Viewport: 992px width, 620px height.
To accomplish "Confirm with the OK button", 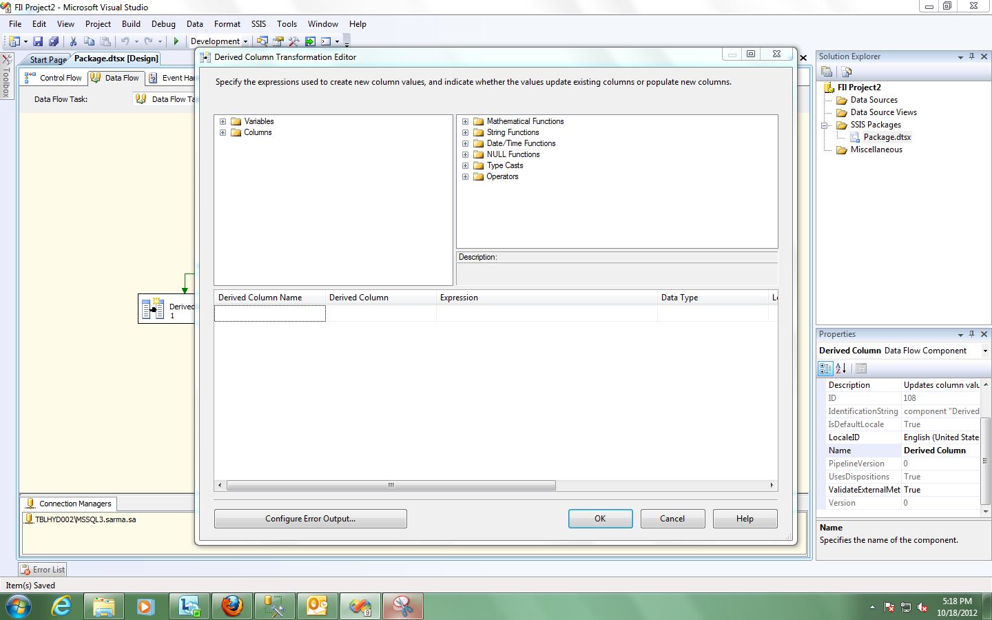I will (599, 519).
